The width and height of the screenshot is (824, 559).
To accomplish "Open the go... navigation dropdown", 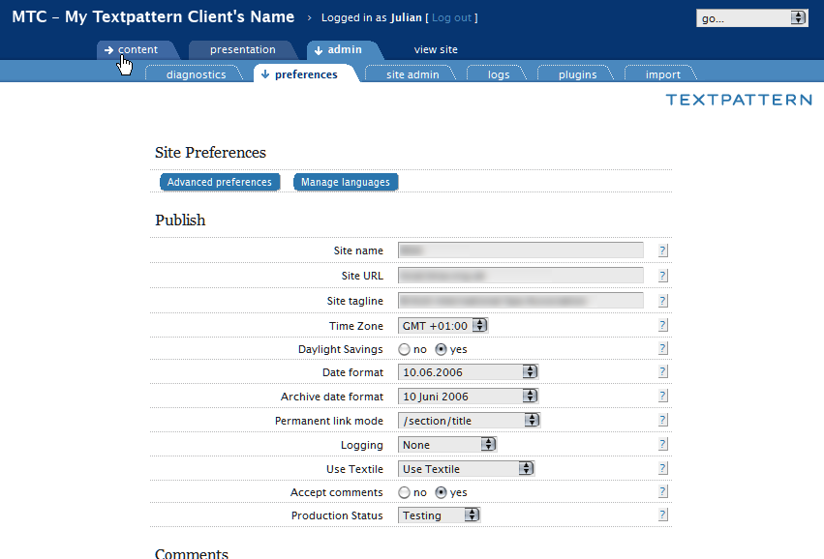I will [752, 18].
